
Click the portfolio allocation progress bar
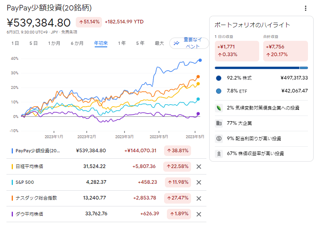coord(261,68)
